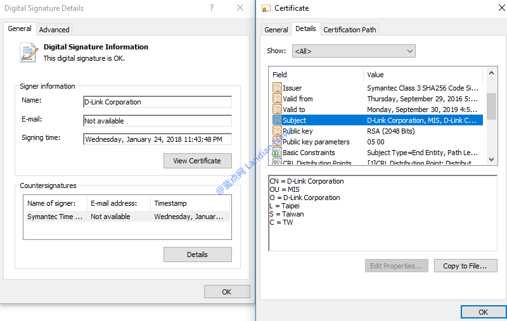Switch to the Advanced tab
Screen dimensions: 507x321
point(55,30)
